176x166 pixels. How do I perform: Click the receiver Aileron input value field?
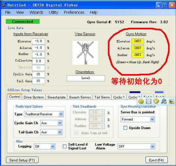pyautogui.click(x=39, y=48)
